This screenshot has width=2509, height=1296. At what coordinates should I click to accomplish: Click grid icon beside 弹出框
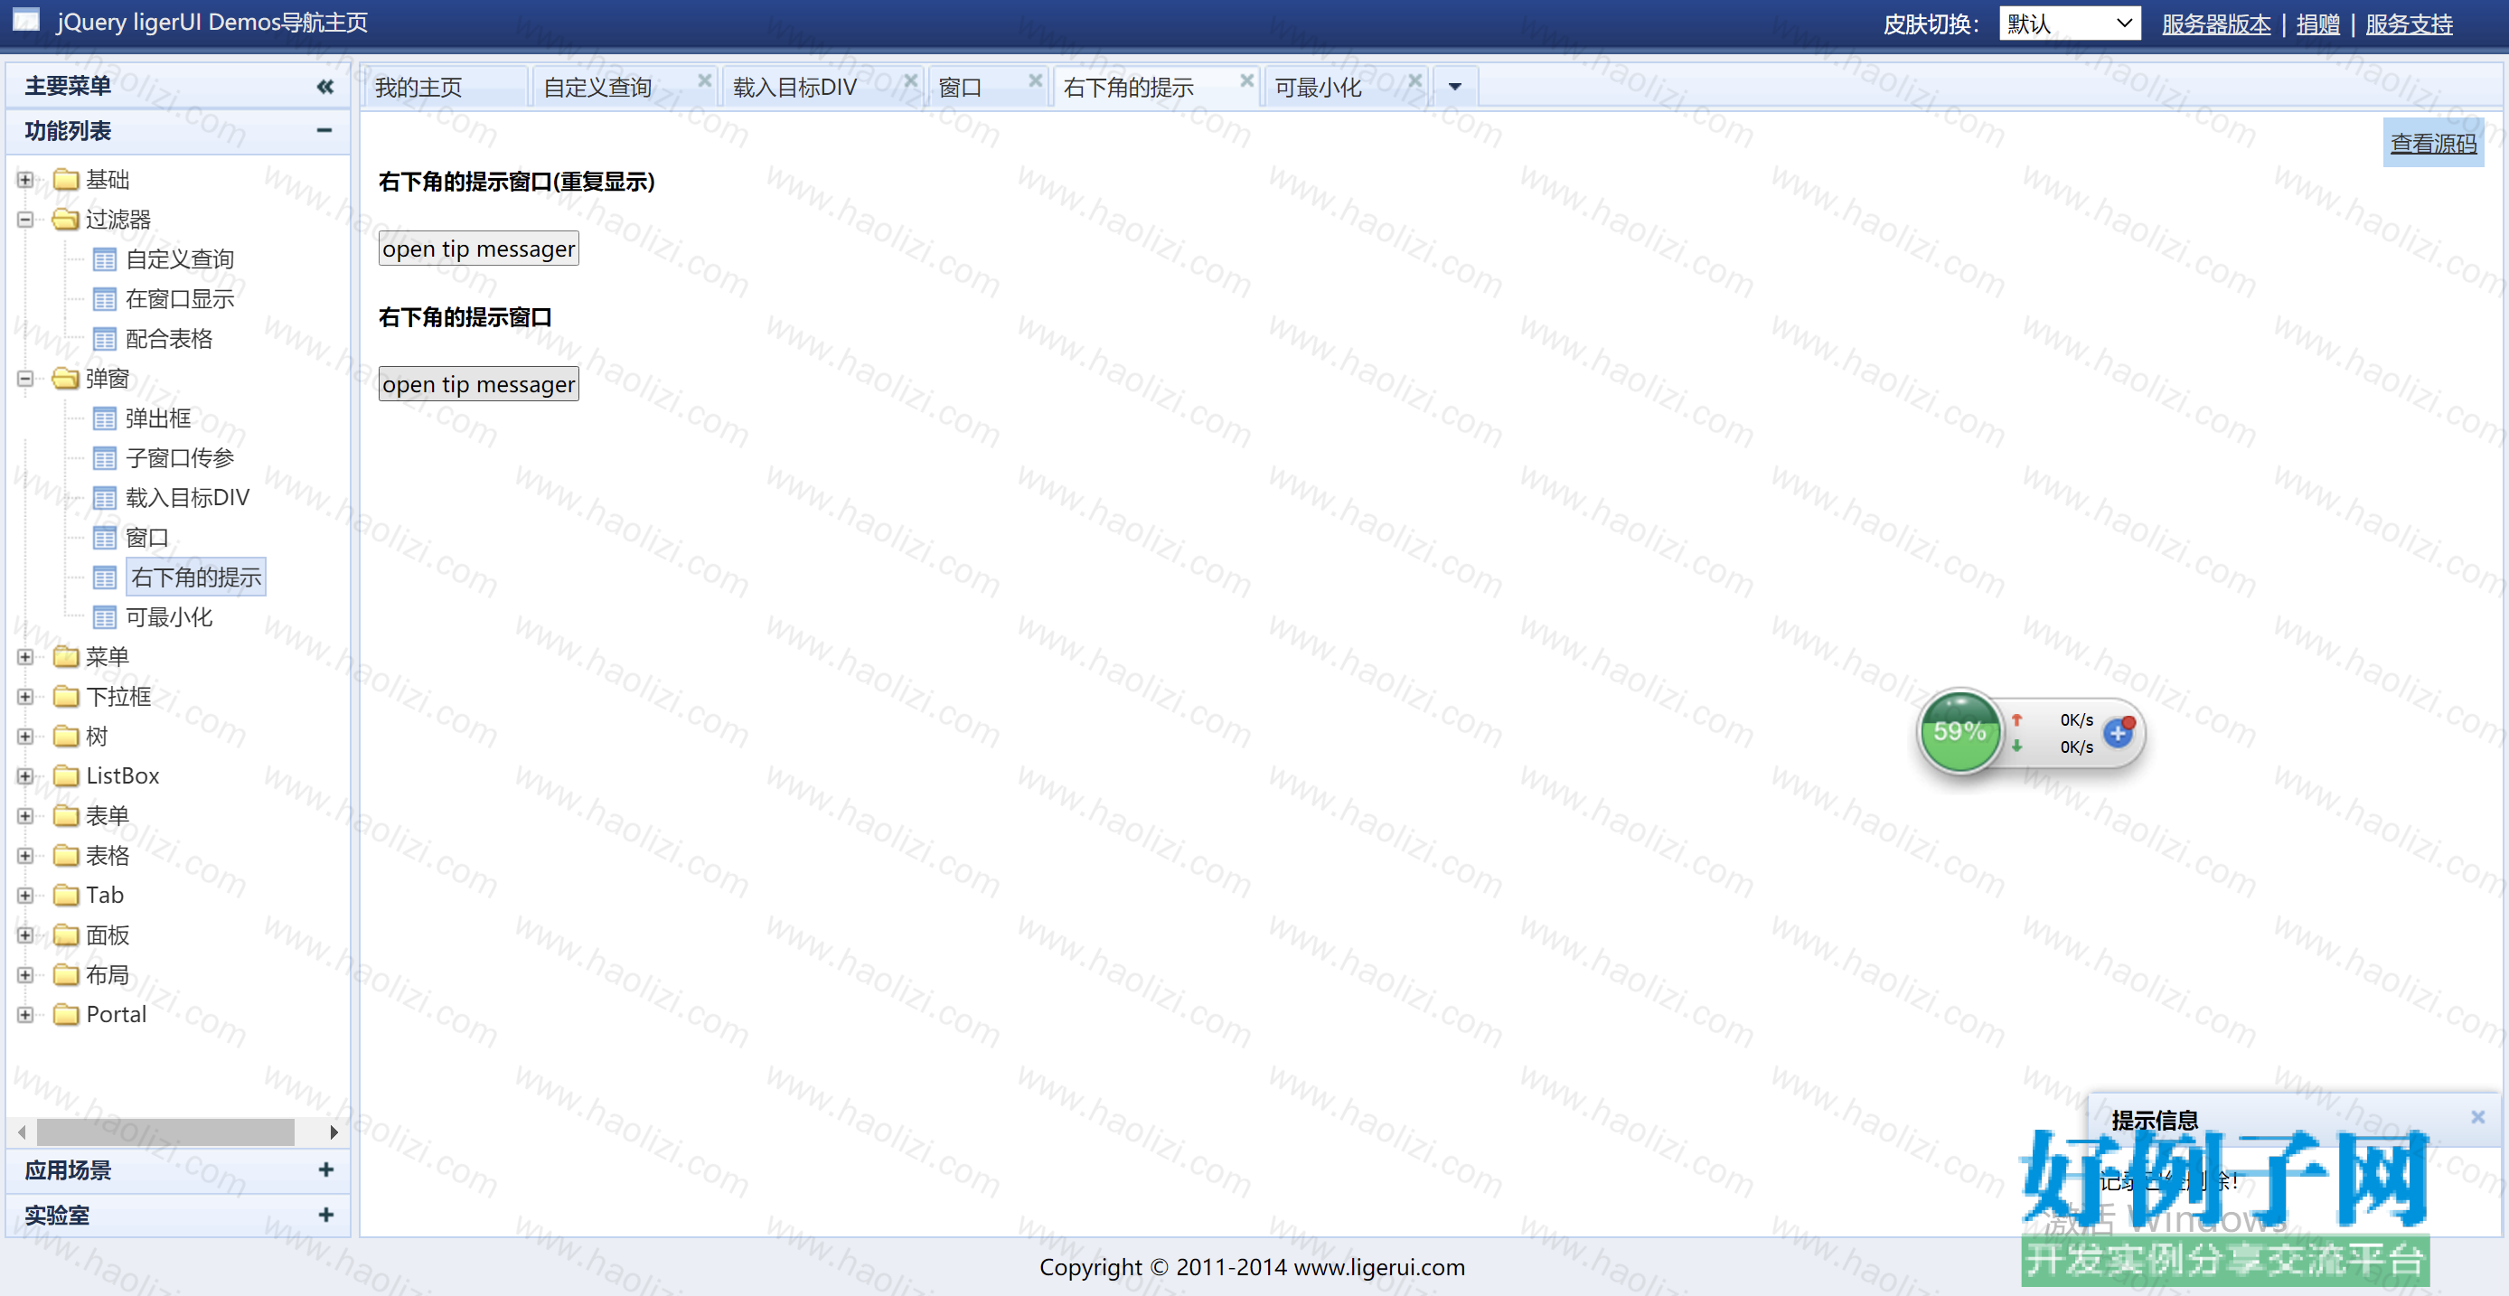(104, 418)
